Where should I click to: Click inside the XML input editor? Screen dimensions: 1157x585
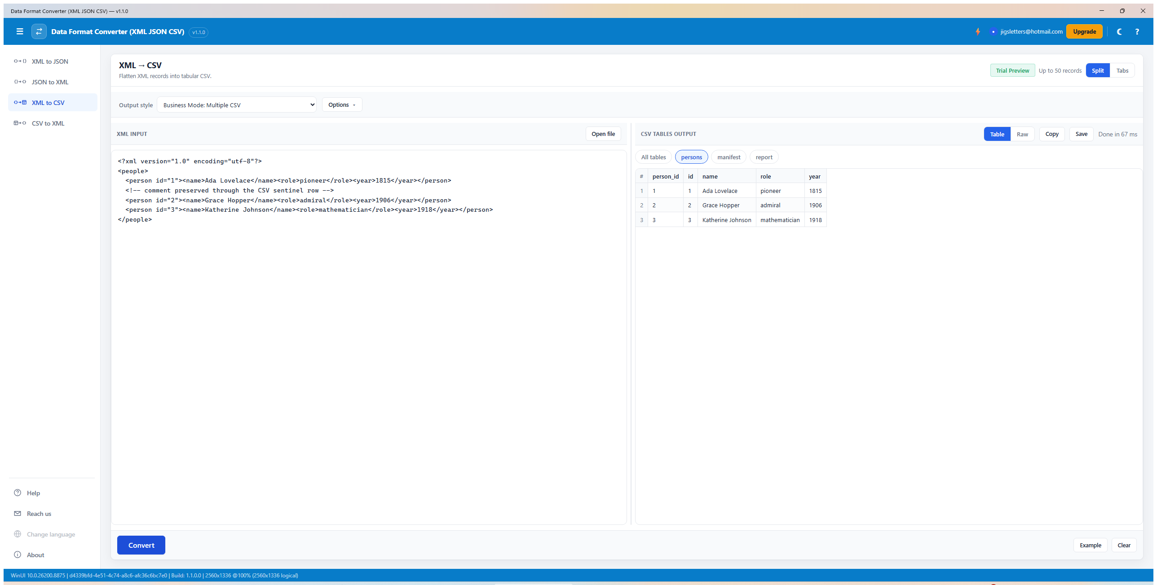pos(368,337)
